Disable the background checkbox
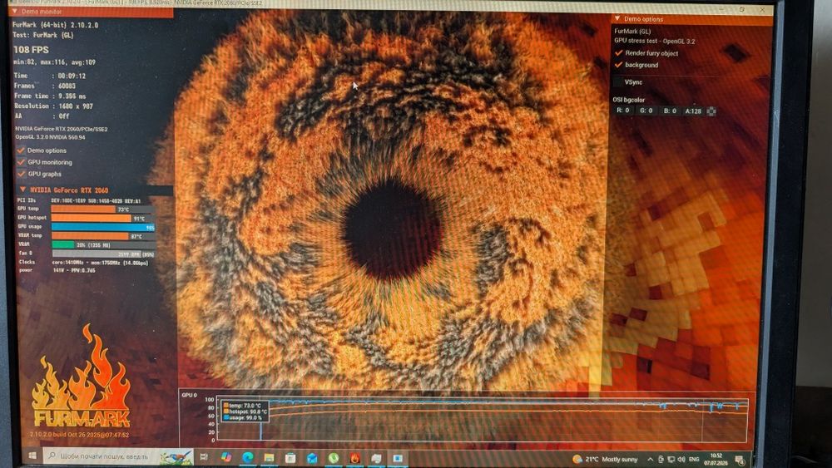This screenshot has width=832, height=468. [x=619, y=65]
